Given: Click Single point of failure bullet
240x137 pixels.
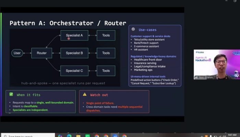Looking at the screenshot, I should point(100,103).
